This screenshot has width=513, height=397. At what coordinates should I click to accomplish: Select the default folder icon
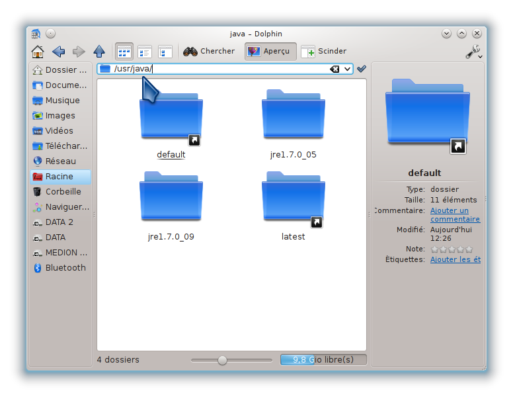click(171, 114)
